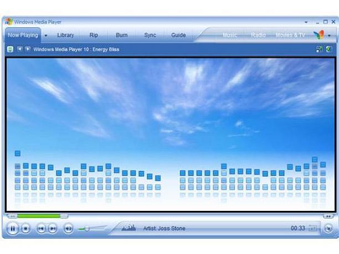Minimize the Windows Media Player window
This screenshot has width=339, height=254.
(317, 22)
